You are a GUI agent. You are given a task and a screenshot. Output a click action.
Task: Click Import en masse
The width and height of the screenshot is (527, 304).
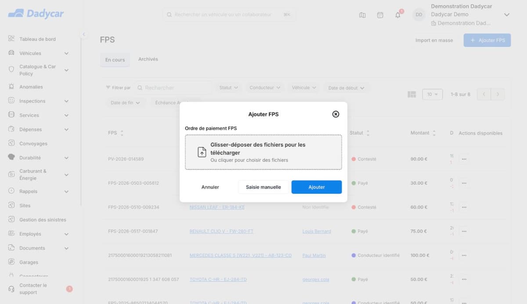[434, 40]
